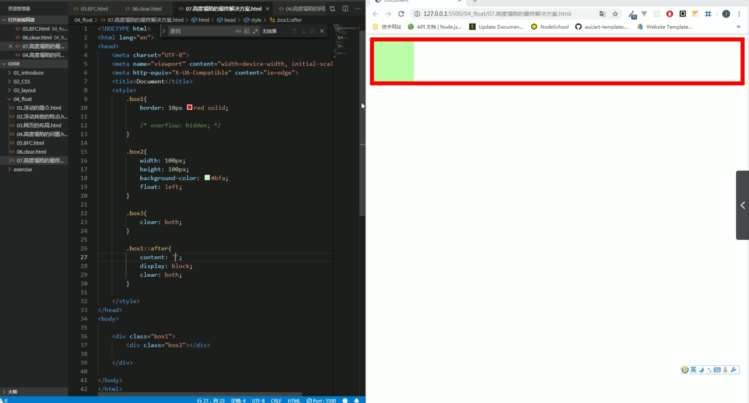749x403 pixels.
Task: Click Port : 5500 in status bar
Action: pos(321,400)
